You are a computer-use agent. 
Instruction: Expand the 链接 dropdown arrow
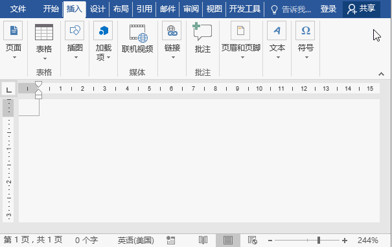click(173, 58)
